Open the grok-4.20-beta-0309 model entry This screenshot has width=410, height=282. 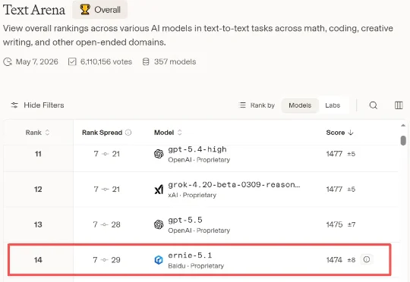tap(234, 185)
